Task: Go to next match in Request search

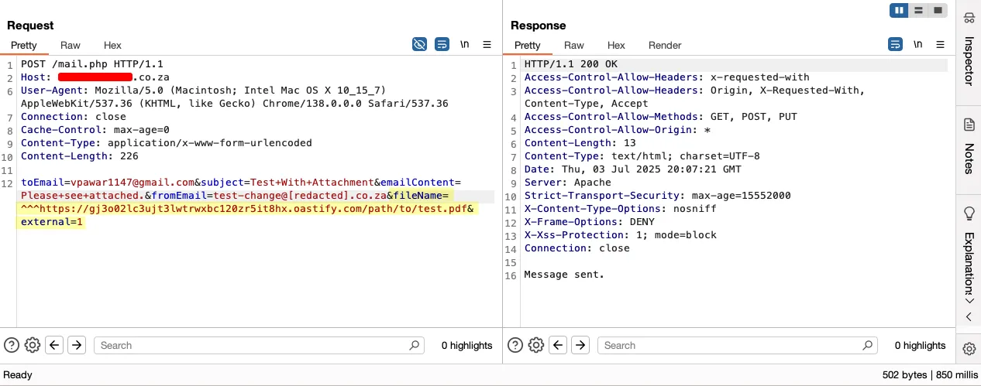Action: coord(76,345)
